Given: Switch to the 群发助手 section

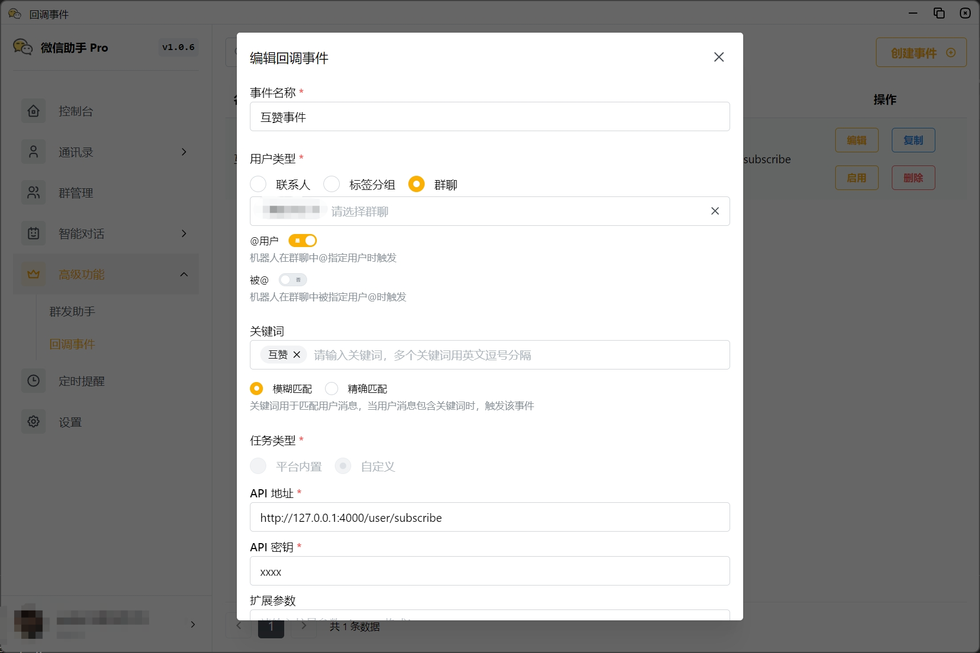Looking at the screenshot, I should tap(71, 311).
